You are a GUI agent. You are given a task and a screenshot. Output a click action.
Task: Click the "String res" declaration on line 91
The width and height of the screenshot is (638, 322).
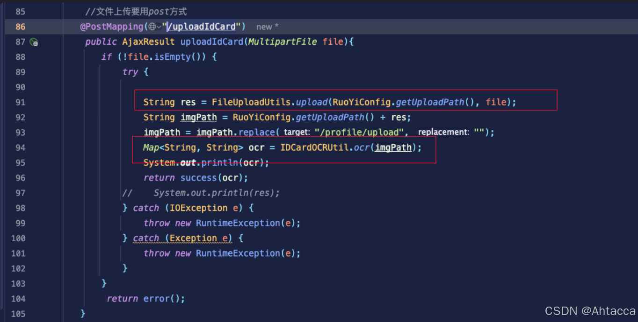[x=169, y=102]
